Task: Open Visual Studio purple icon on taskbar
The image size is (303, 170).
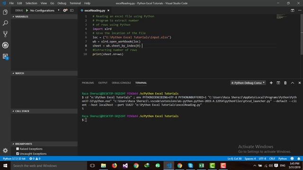Action: click(x=125, y=166)
